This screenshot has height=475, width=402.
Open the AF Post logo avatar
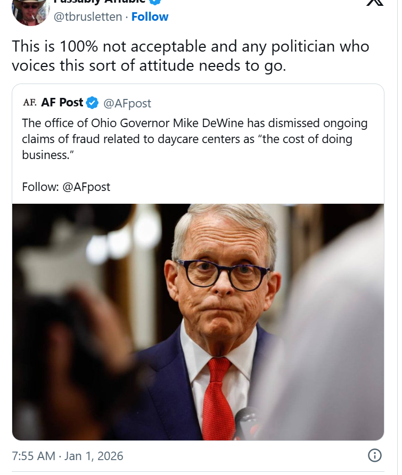[x=29, y=102]
